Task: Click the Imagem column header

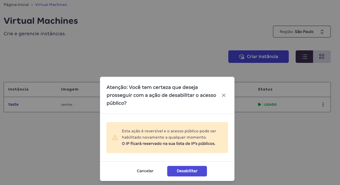Action: [x=70, y=89]
